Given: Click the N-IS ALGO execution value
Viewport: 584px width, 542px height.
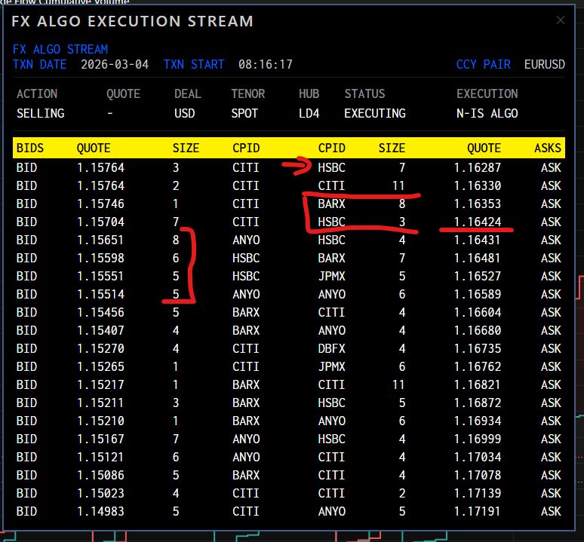Looking at the screenshot, I should pyautogui.click(x=487, y=113).
